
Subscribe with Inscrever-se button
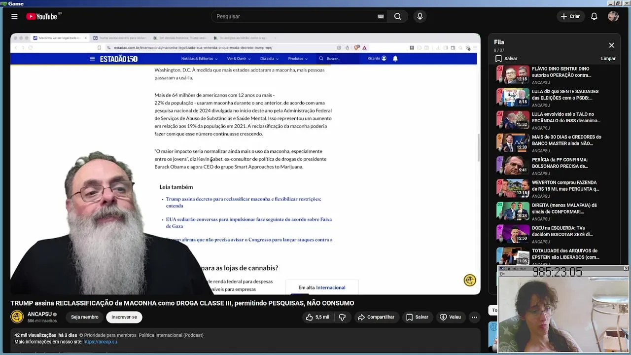(x=124, y=317)
